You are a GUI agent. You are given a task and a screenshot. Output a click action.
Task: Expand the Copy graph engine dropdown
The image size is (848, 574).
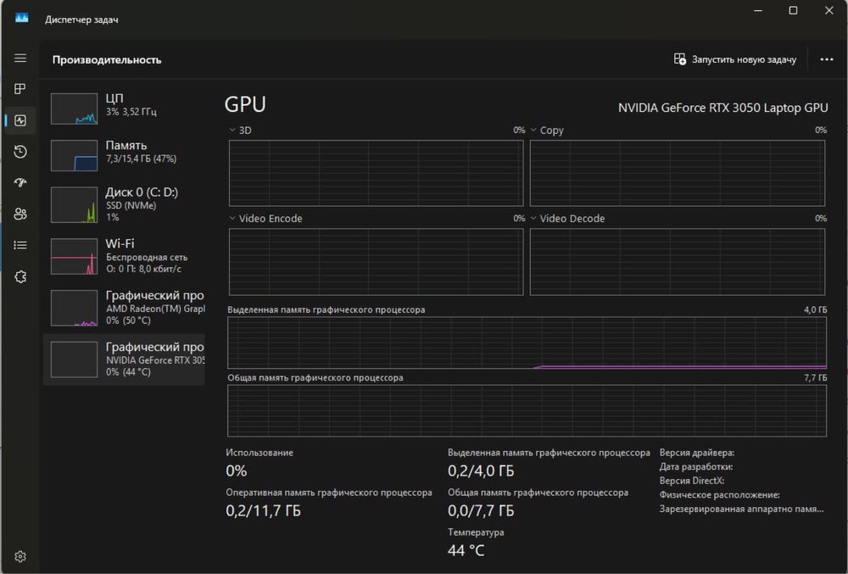pos(534,131)
